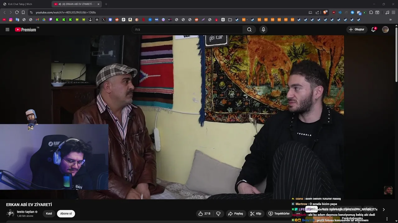The width and height of the screenshot is (398, 223).
Task: Expand chat next arrow chevron
Action: pos(383,210)
